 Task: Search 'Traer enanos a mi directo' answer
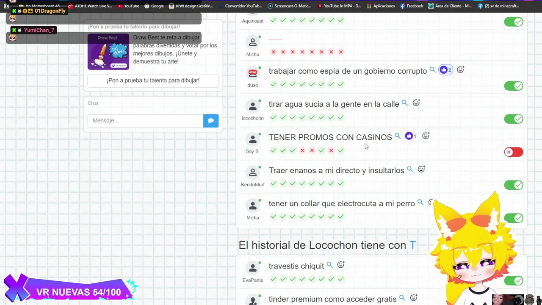coord(409,169)
